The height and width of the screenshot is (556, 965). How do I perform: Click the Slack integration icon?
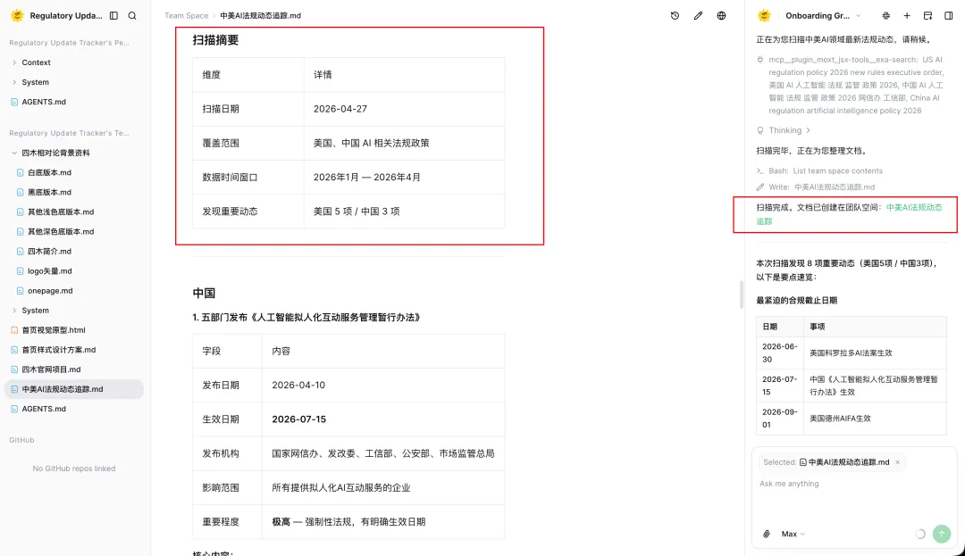click(x=885, y=16)
